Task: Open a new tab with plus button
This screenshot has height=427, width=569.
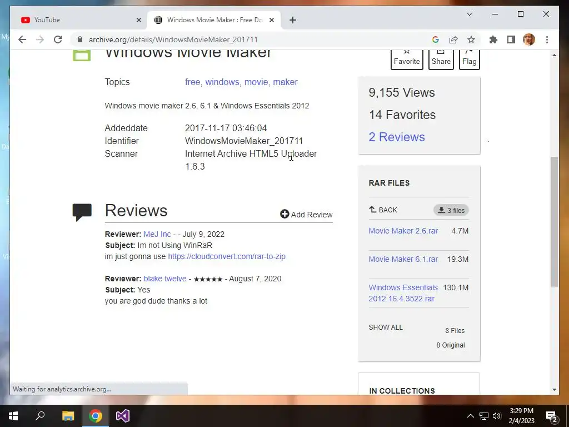Action: (x=293, y=20)
